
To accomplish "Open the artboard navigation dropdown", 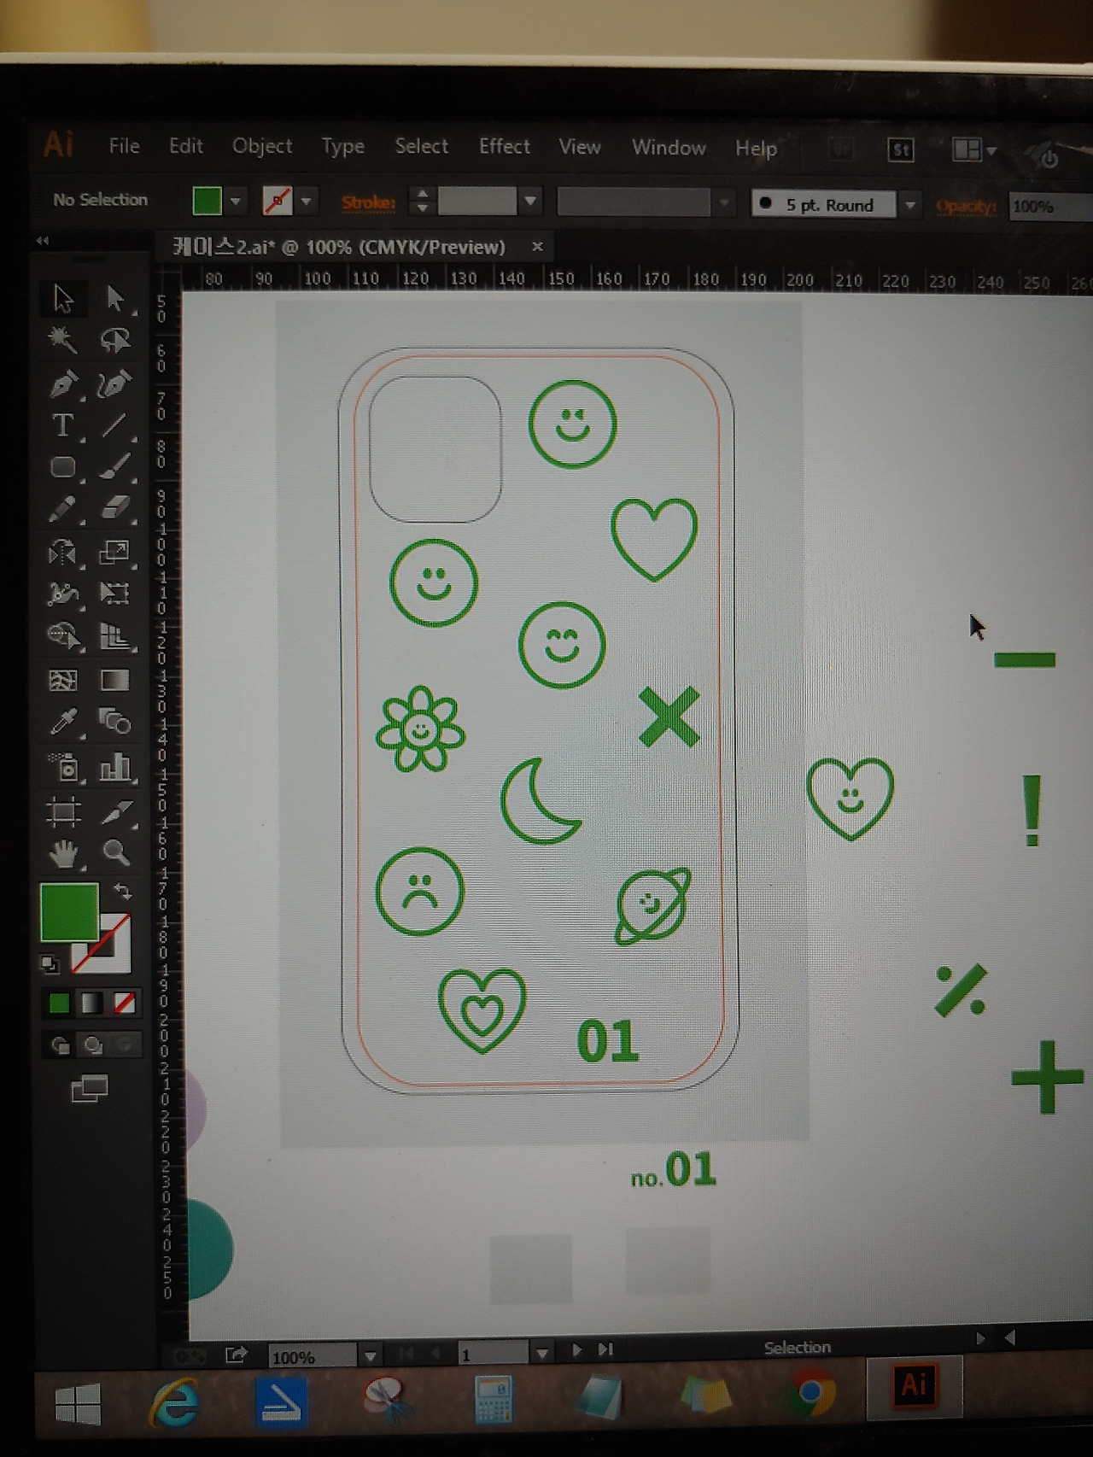I will point(541,1354).
